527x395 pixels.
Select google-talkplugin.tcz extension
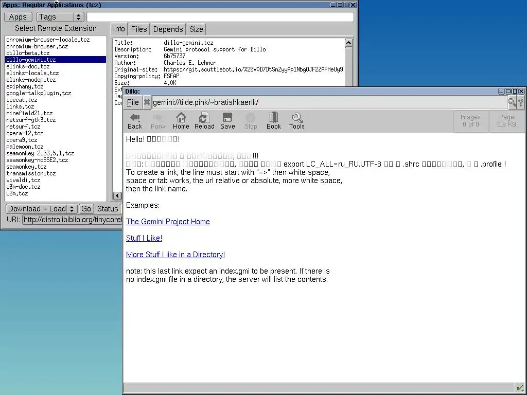pos(56,94)
